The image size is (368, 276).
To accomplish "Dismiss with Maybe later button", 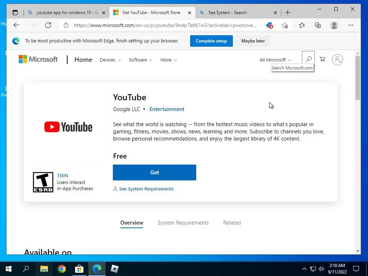I will click(253, 41).
